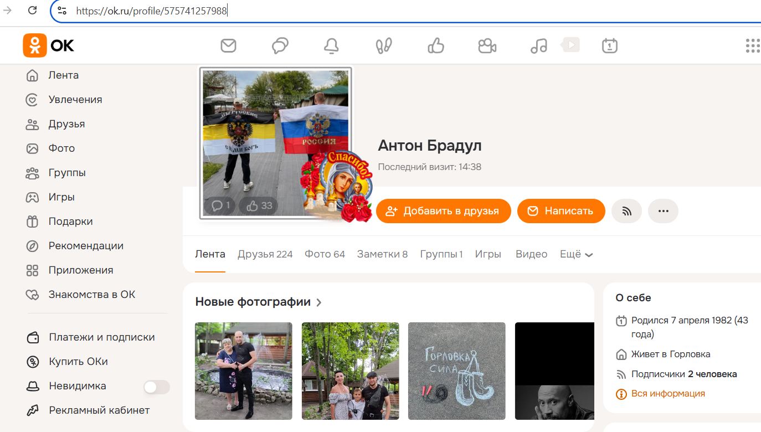
Task: Click the Спасибо gift sticker on avatar
Action: click(x=337, y=186)
